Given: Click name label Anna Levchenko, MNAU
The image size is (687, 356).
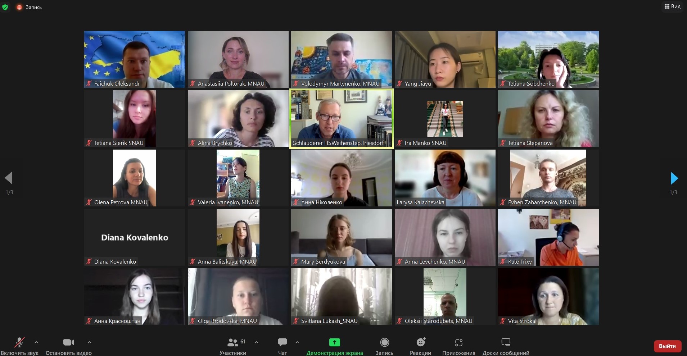Looking at the screenshot, I should [435, 261].
